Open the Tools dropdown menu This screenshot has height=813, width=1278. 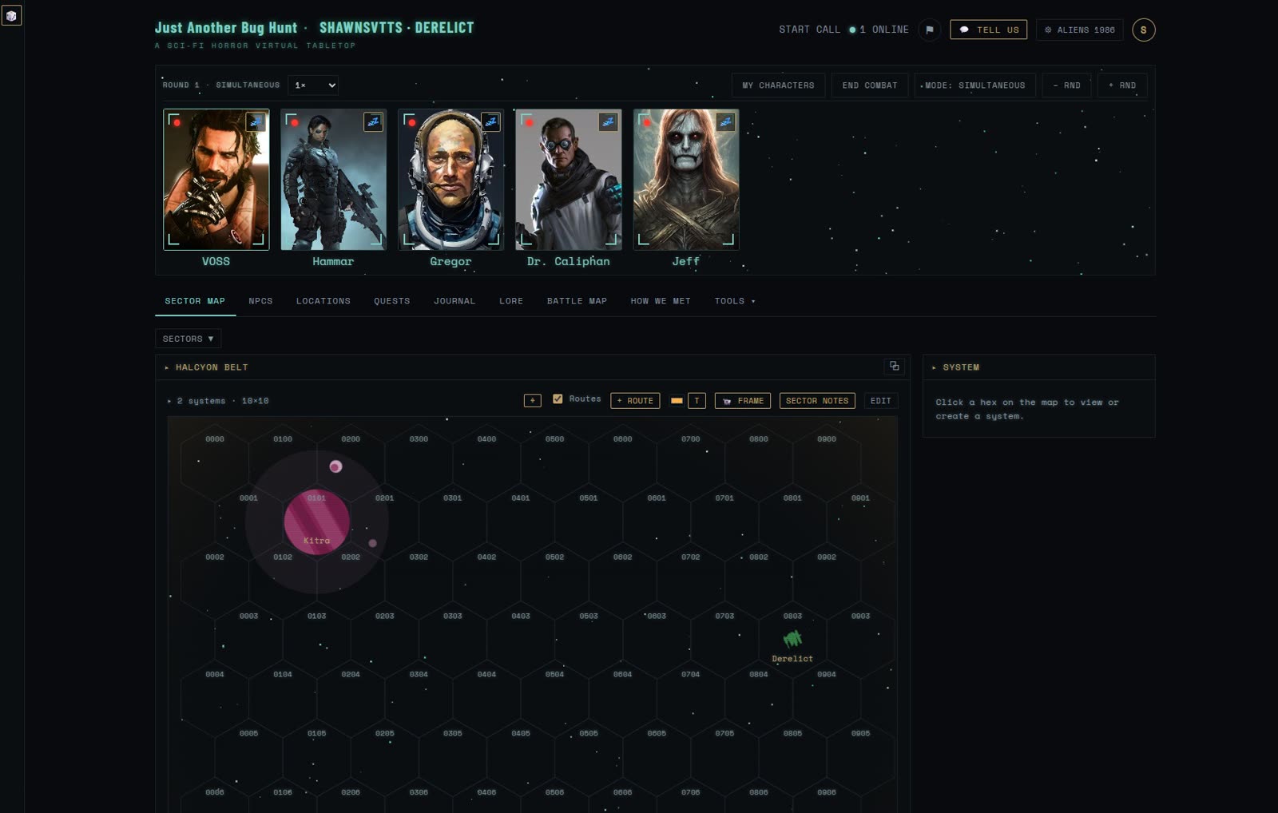pos(735,301)
